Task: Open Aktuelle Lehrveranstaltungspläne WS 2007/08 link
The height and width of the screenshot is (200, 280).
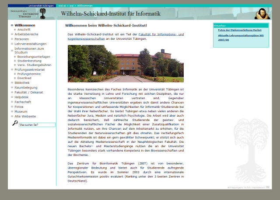Action: pyautogui.click(x=241, y=38)
